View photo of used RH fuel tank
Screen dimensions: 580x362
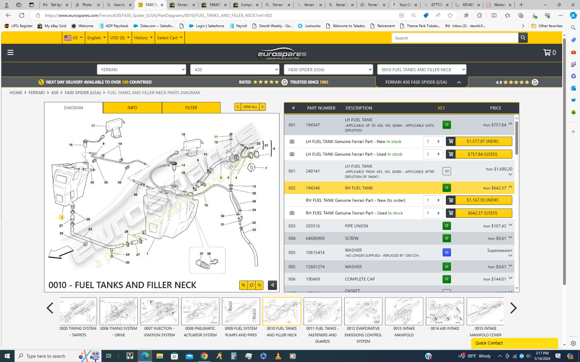click(x=292, y=213)
